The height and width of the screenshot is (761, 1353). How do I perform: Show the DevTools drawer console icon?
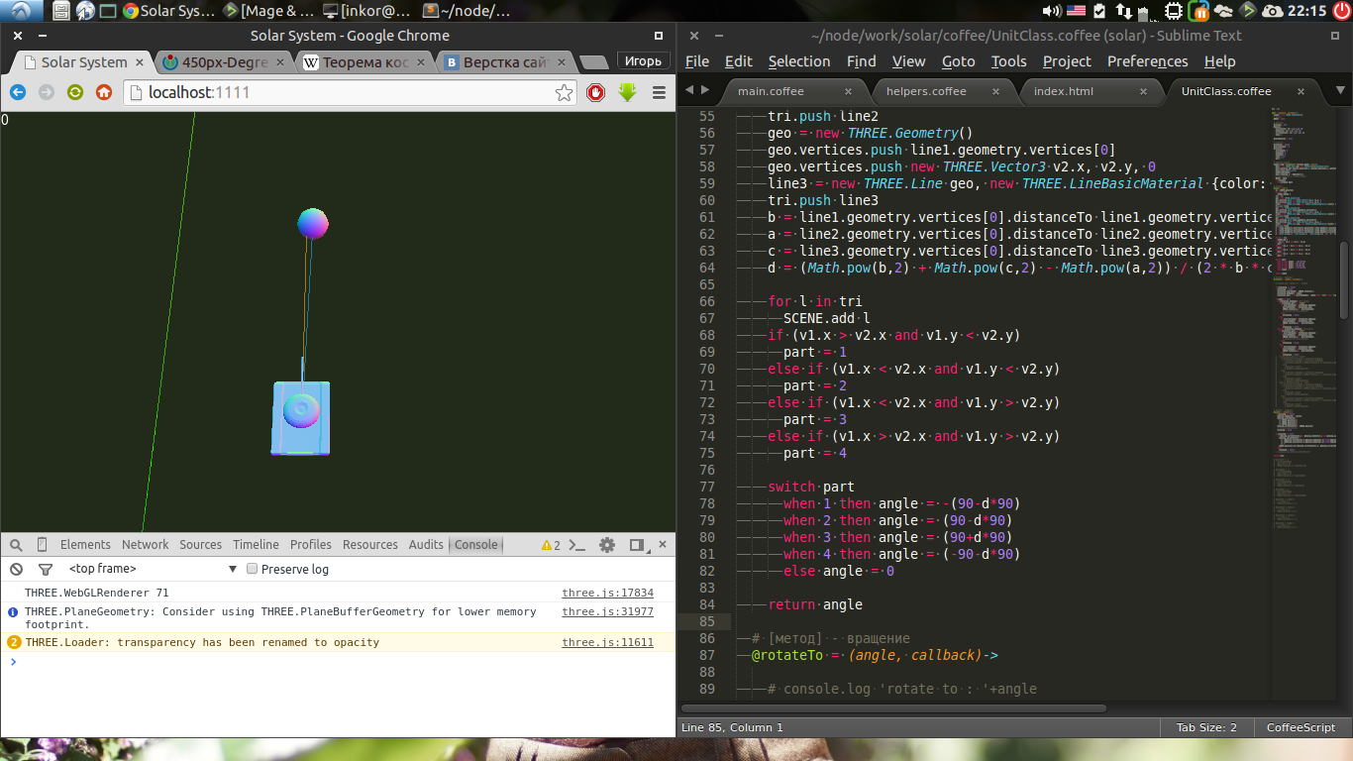coord(577,545)
